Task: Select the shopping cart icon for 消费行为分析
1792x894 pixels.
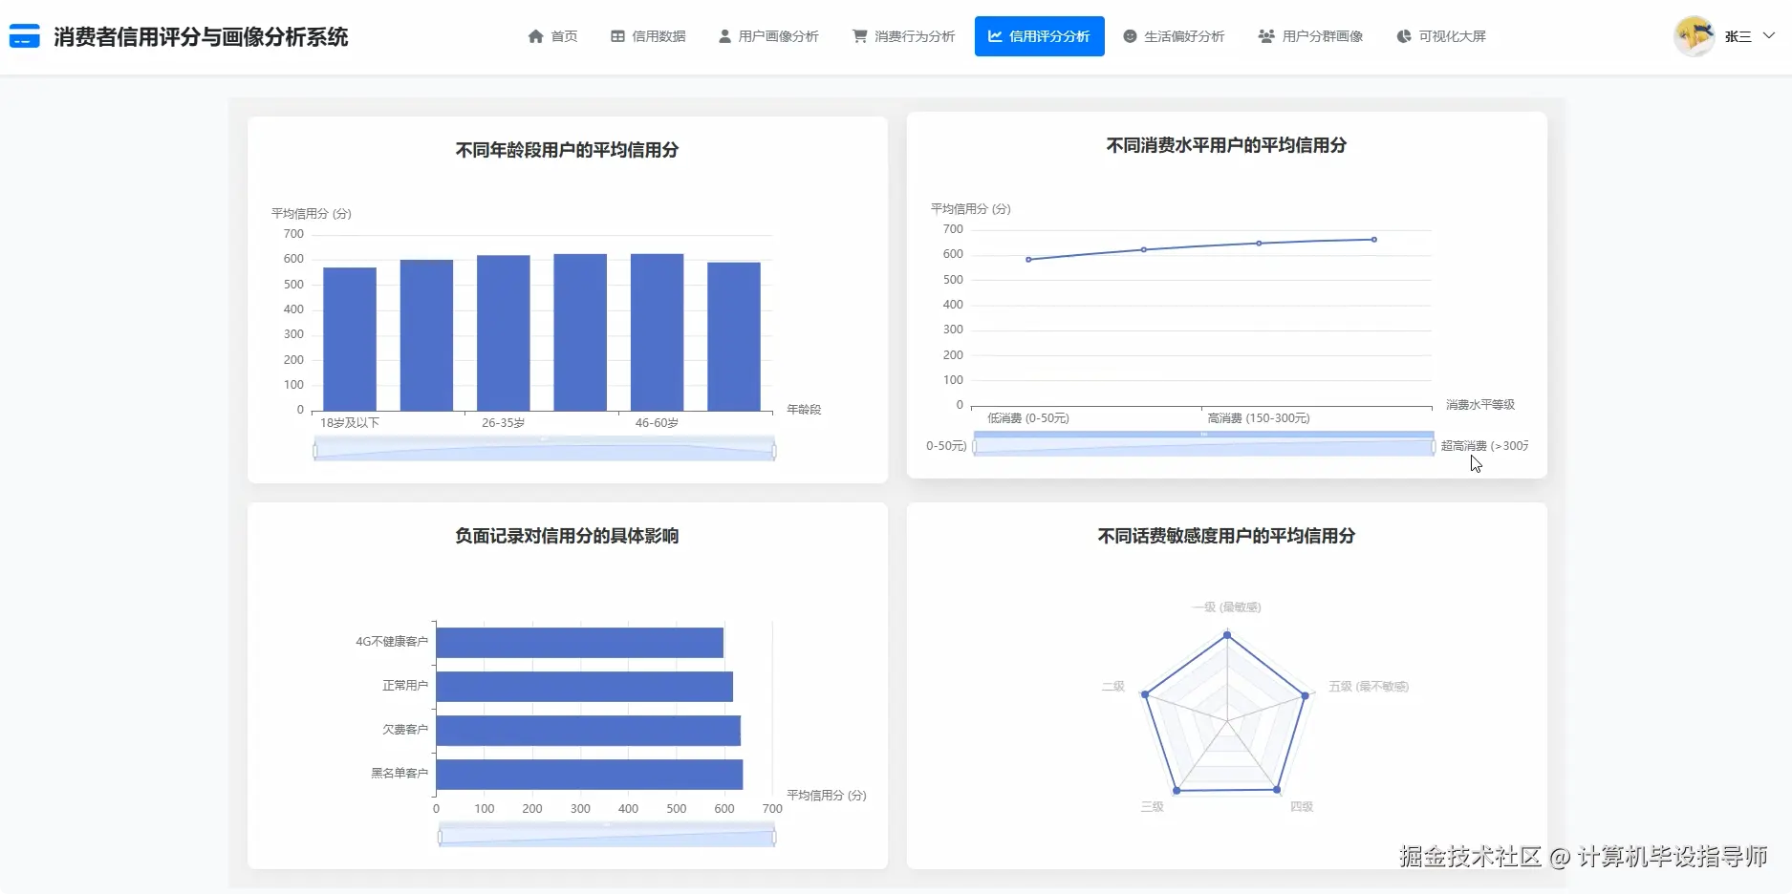Action: tap(860, 35)
